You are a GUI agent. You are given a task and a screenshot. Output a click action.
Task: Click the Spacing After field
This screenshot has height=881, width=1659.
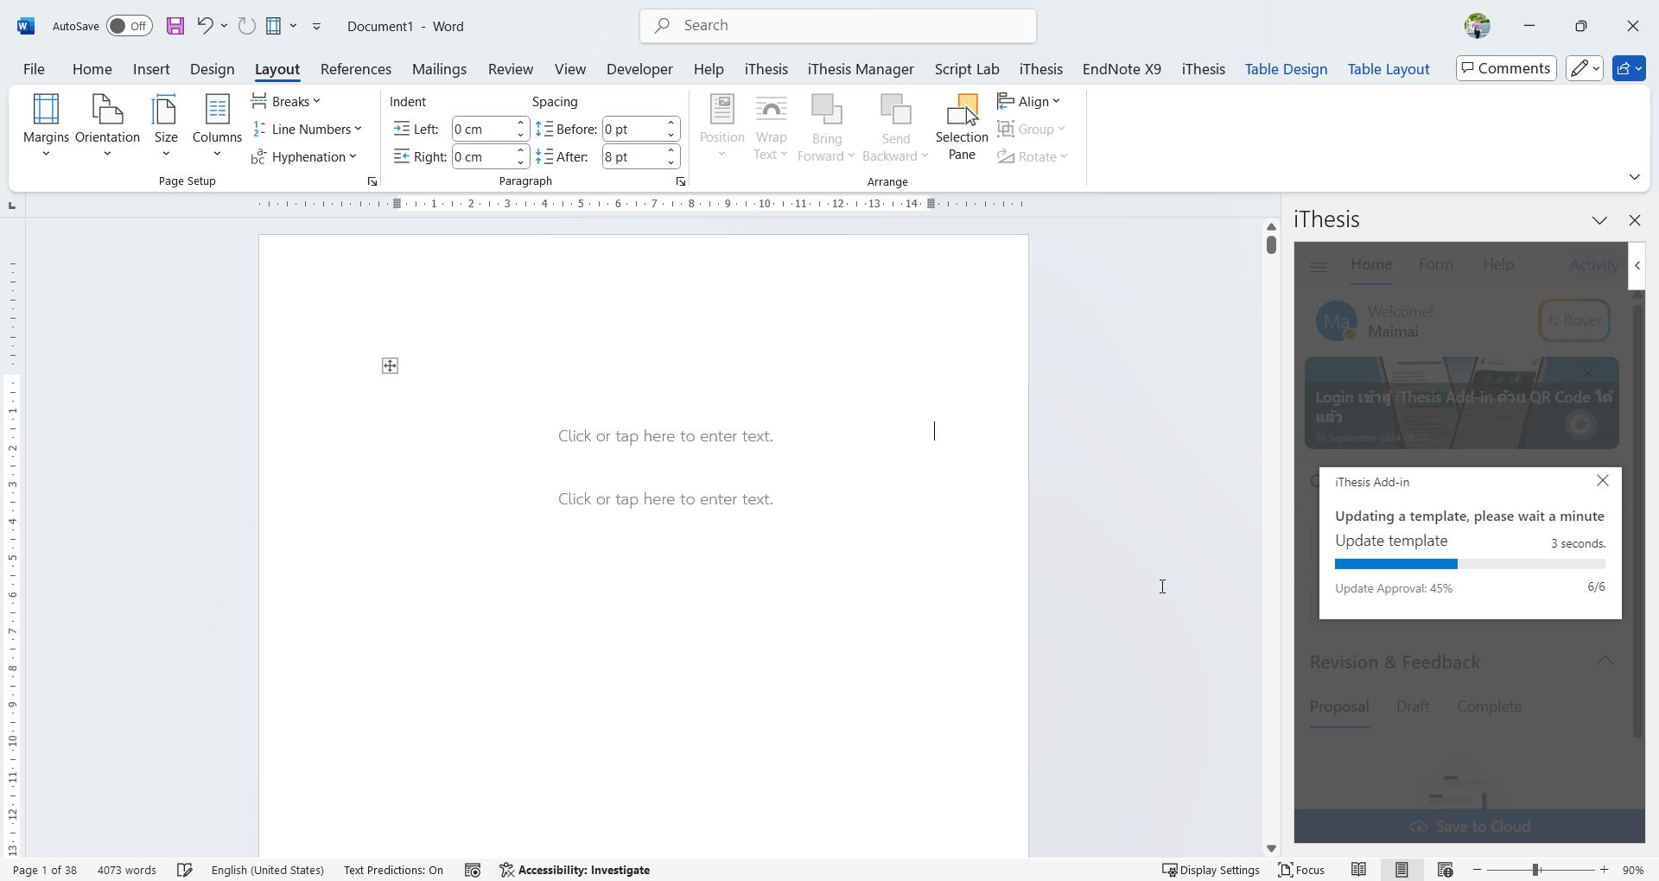click(633, 156)
